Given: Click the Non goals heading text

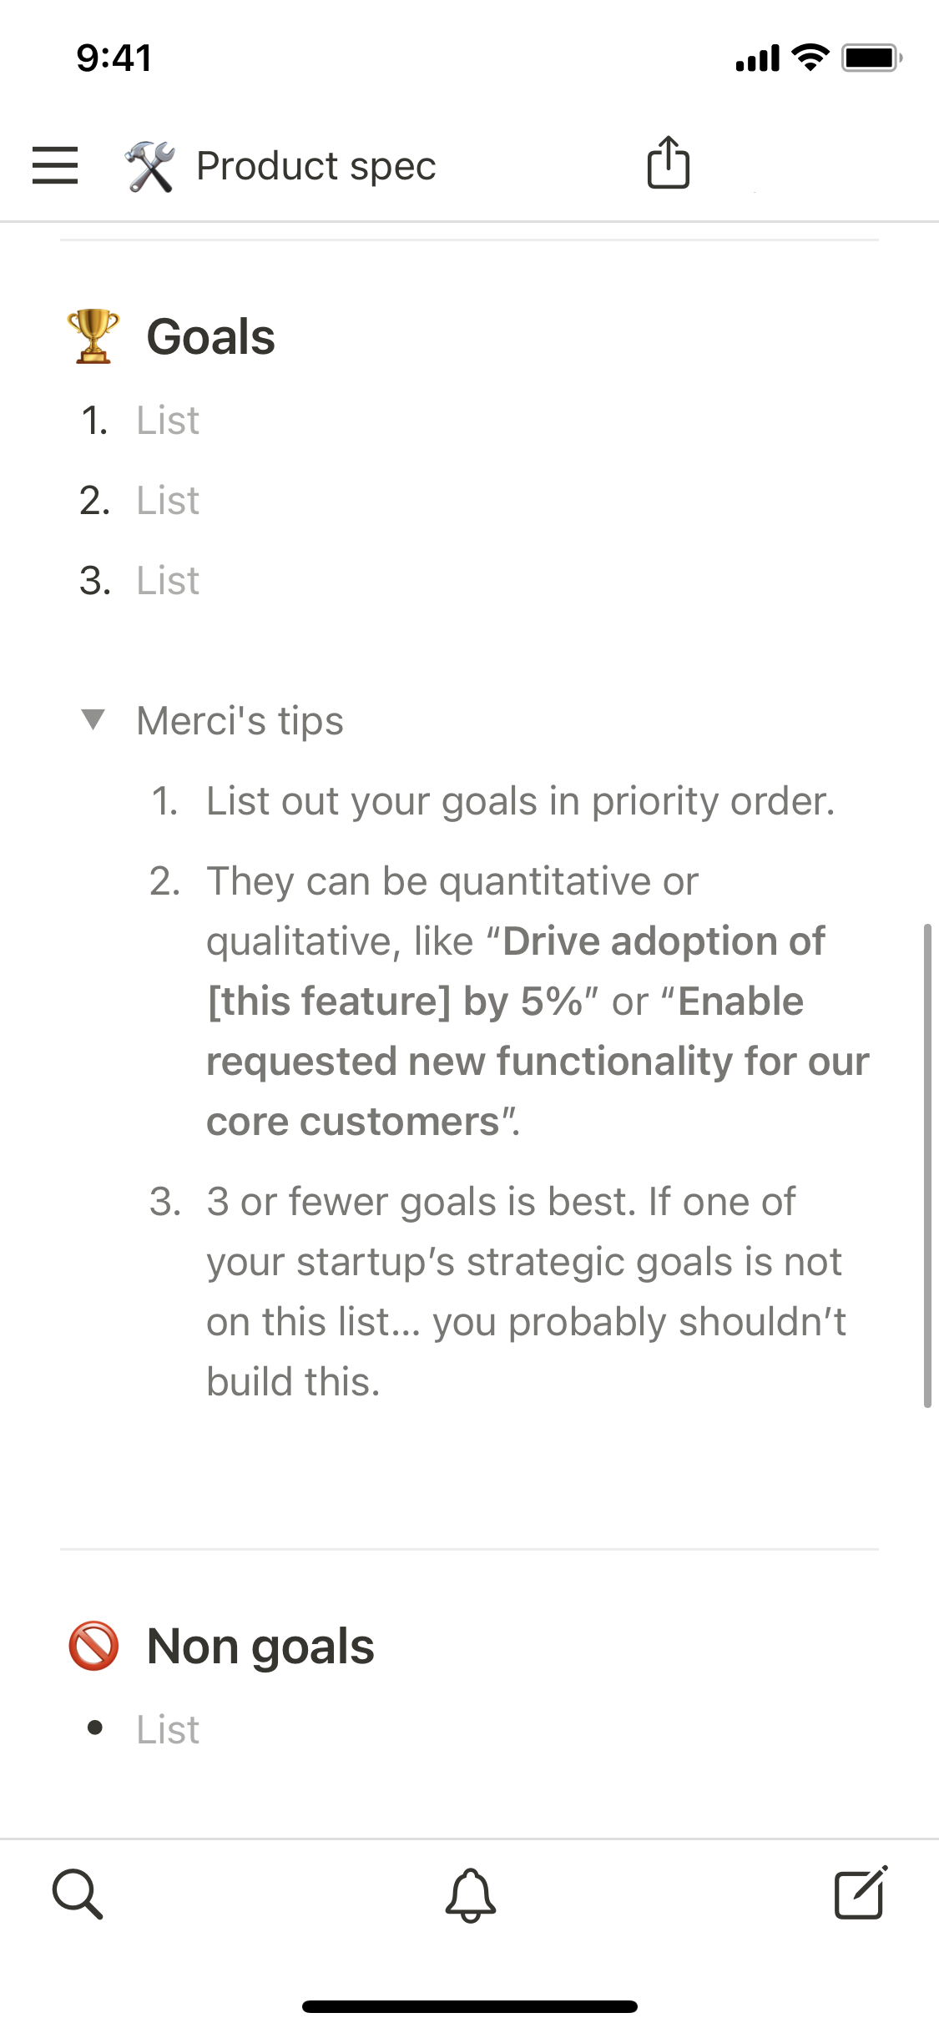Looking at the screenshot, I should click(x=260, y=1647).
